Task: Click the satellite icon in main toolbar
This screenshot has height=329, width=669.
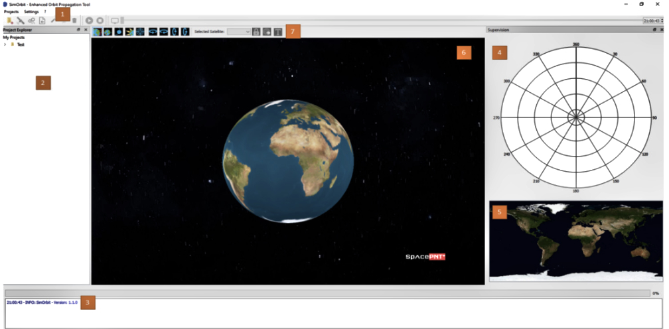Action: point(21,21)
